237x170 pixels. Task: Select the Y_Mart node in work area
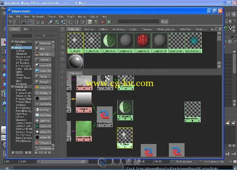tap(125, 138)
